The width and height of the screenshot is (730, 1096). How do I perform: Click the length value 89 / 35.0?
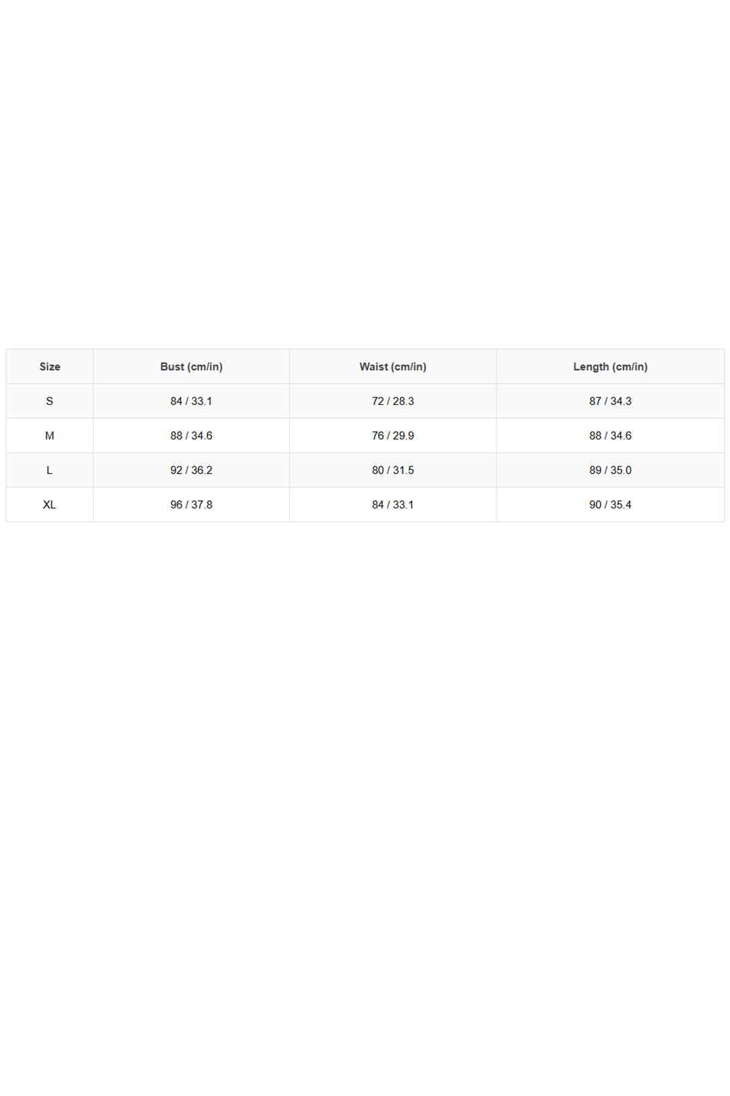611,470
